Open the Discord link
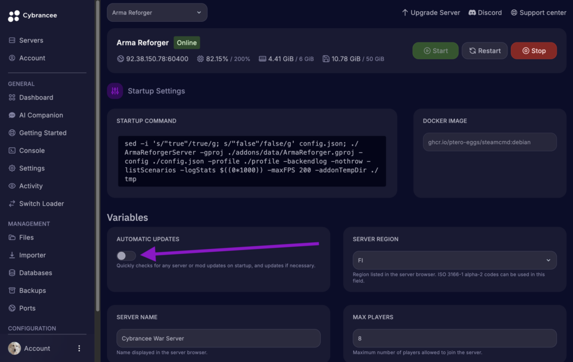 [x=485, y=12]
